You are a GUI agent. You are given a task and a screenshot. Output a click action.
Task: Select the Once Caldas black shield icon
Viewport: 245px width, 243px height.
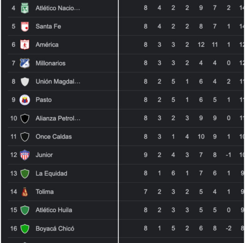click(25, 137)
